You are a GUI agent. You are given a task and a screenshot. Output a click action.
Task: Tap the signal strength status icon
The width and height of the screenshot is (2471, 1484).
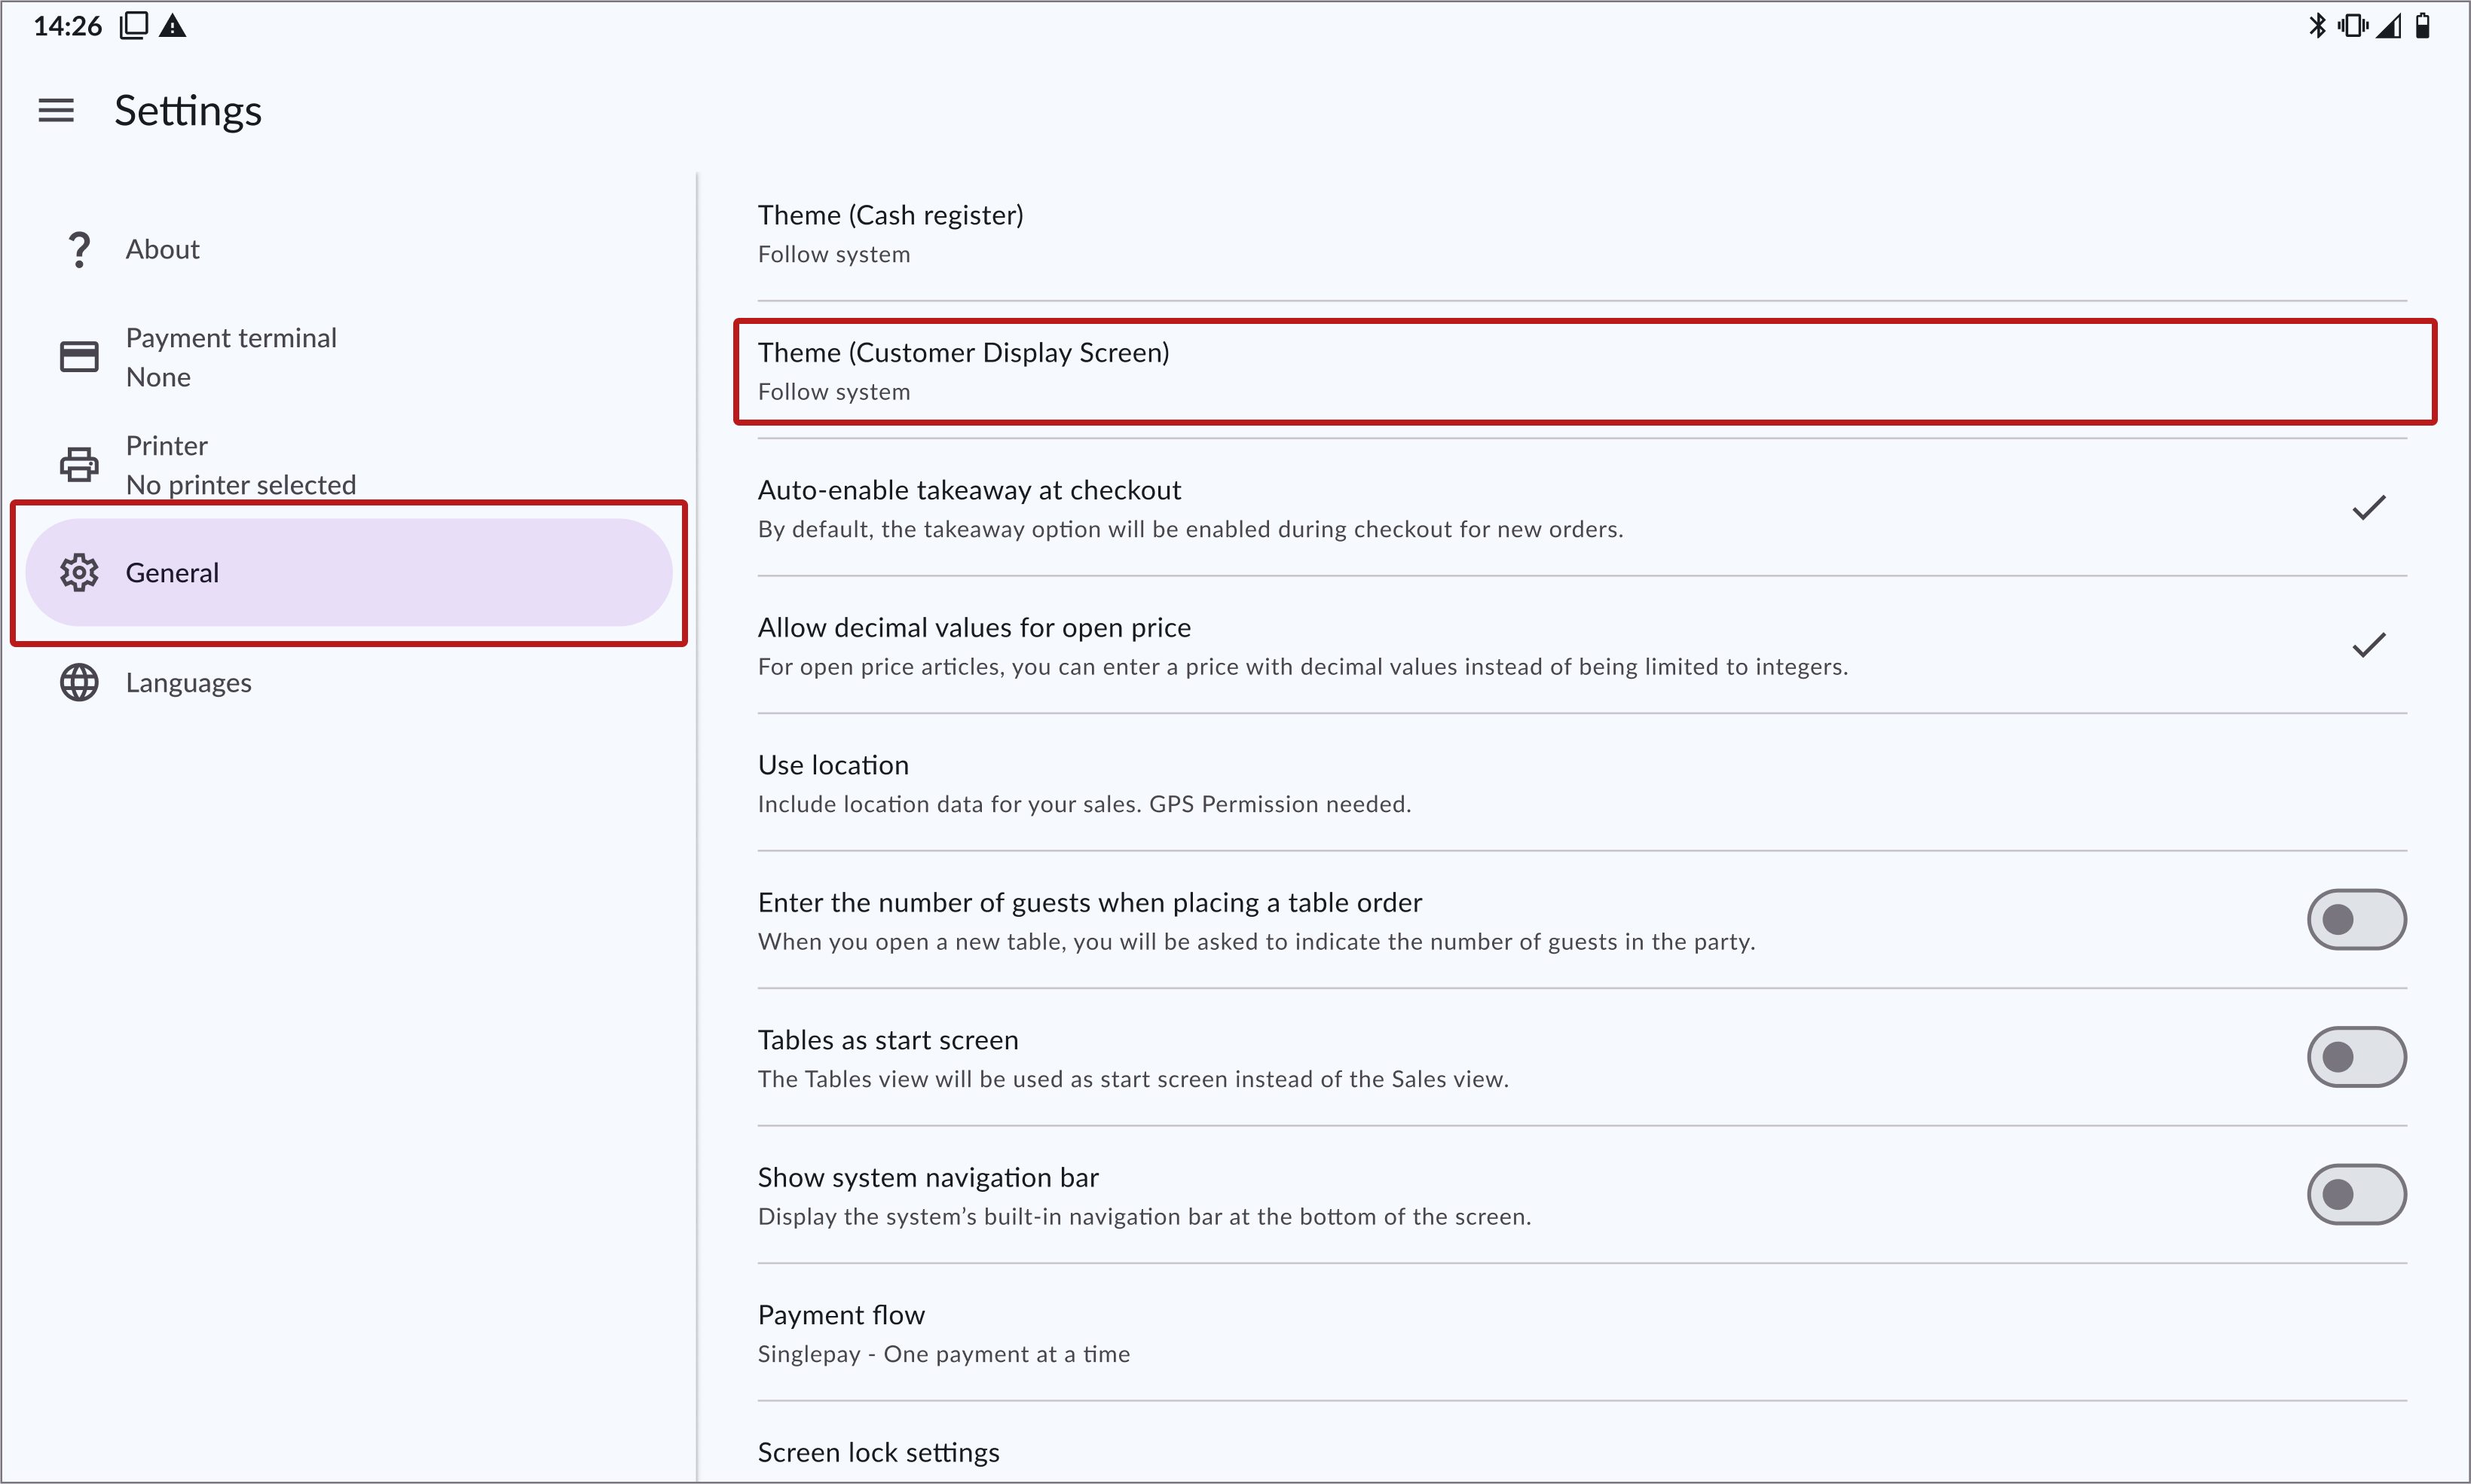2389,26
